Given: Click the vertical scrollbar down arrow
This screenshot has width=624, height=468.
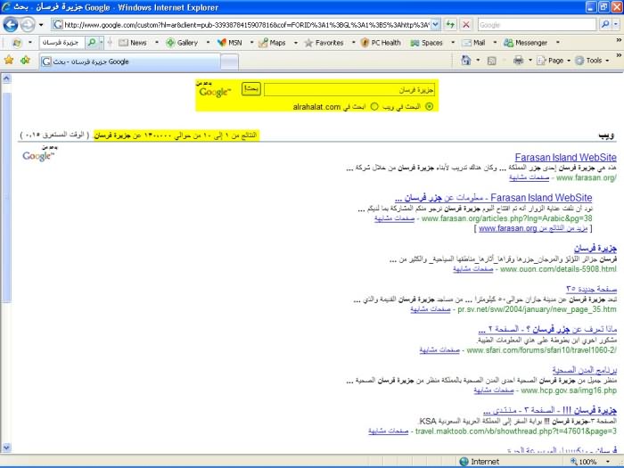Looking at the screenshot, I should coord(6,447).
